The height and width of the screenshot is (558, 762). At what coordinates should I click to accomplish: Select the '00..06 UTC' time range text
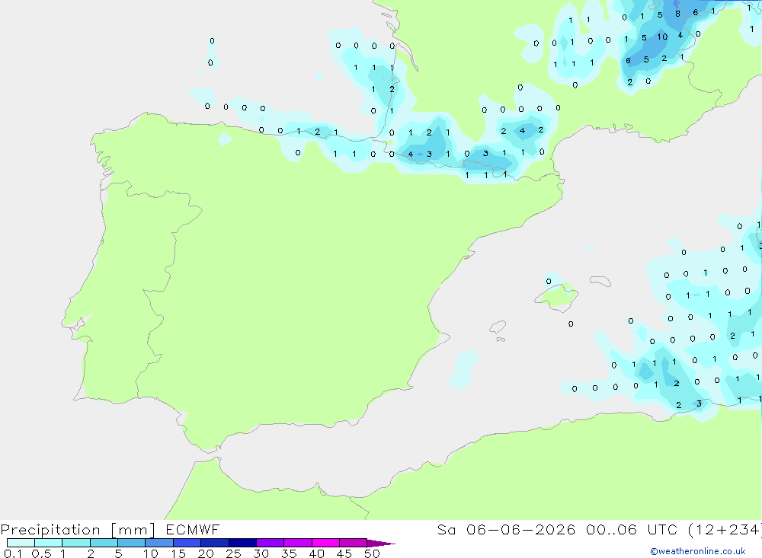(x=632, y=529)
